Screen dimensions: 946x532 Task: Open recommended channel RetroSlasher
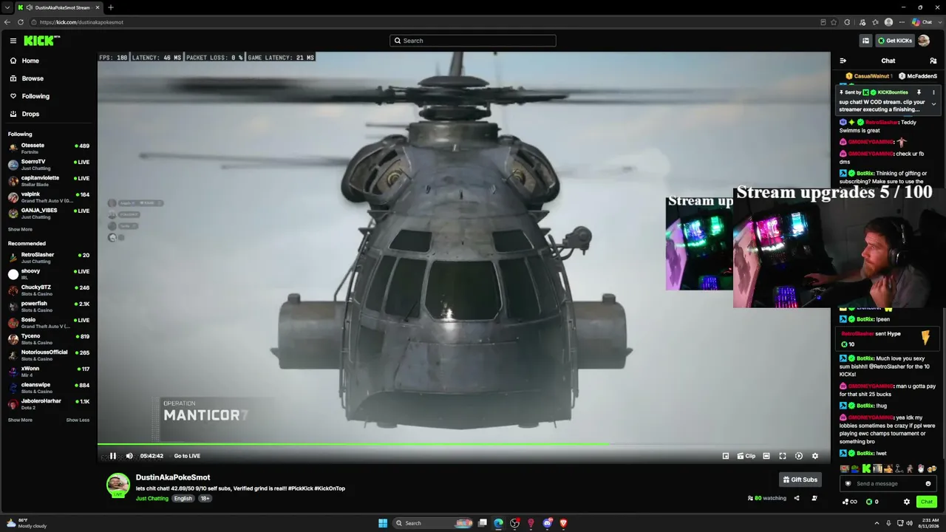pos(49,257)
